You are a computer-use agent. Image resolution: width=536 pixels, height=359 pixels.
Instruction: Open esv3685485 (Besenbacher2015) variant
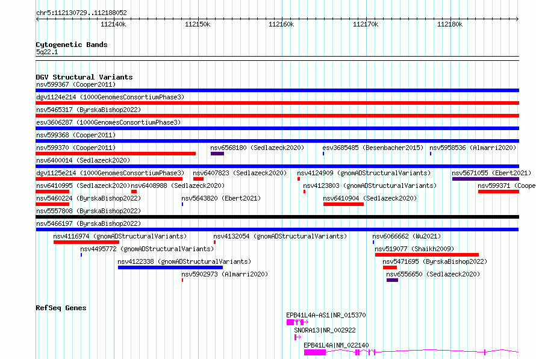tap(373, 148)
